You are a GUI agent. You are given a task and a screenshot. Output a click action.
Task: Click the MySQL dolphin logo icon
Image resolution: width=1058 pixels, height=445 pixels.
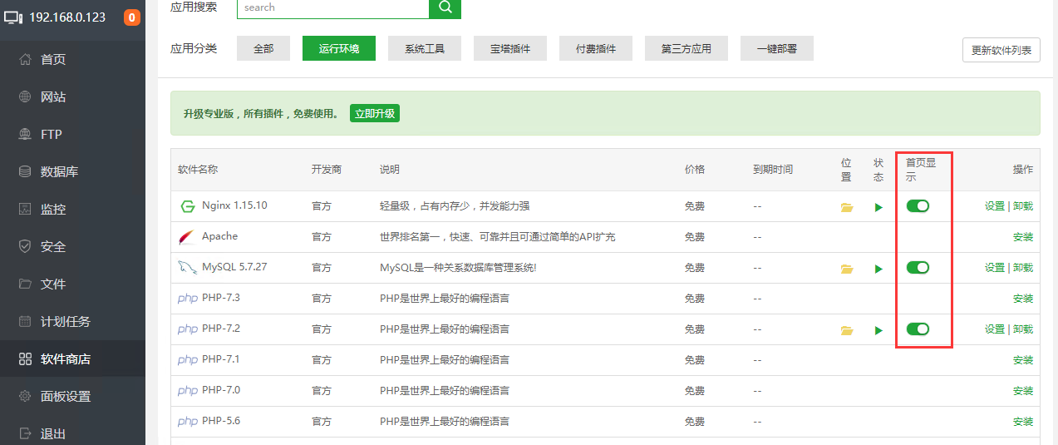187,268
